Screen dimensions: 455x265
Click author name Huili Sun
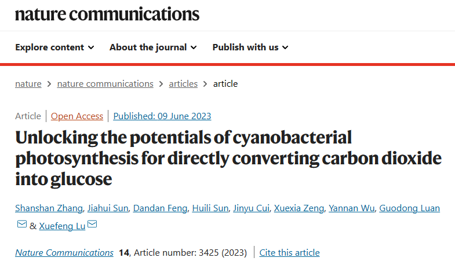(x=210, y=208)
